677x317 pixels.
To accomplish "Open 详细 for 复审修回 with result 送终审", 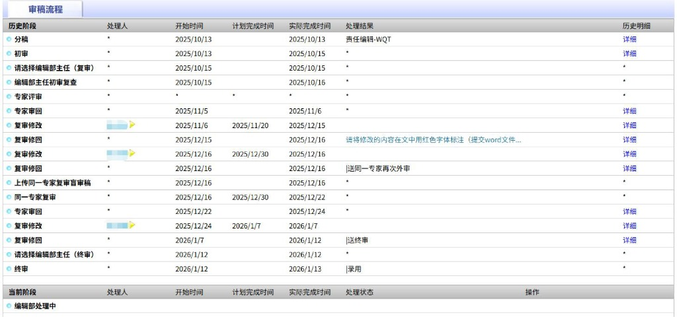I will (629, 240).
